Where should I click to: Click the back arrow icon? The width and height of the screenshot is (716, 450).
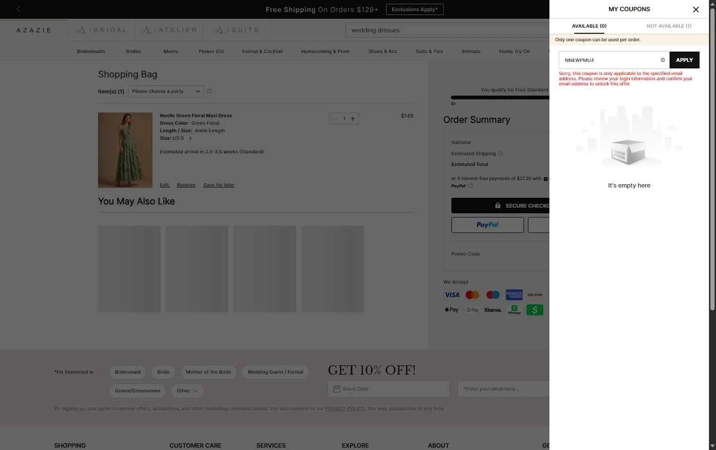(18, 9)
